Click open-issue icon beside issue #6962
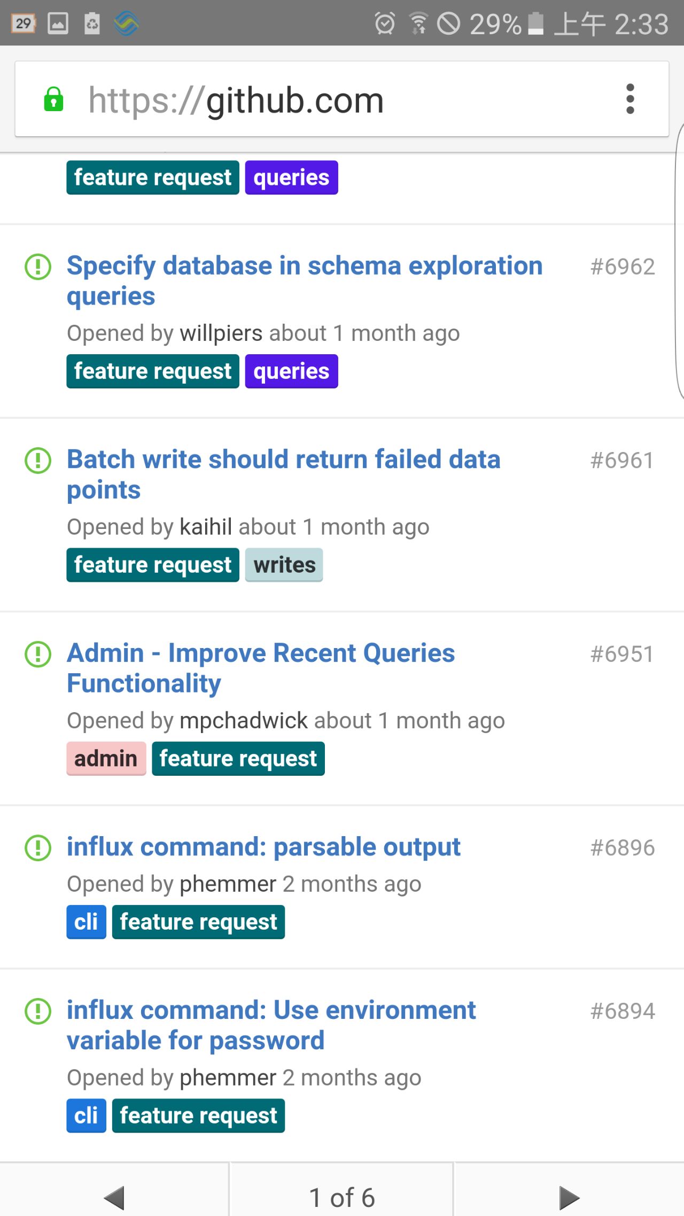This screenshot has width=684, height=1216. [x=38, y=267]
